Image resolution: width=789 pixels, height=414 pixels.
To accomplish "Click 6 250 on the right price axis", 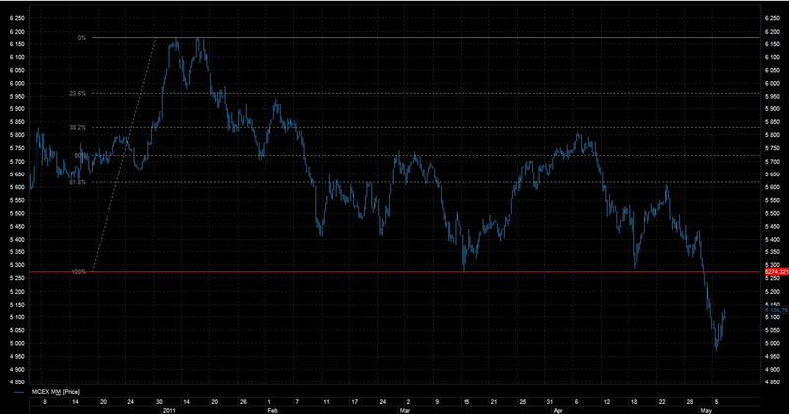I will tap(772, 18).
